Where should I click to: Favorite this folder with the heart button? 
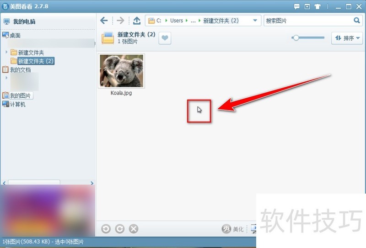(165, 38)
